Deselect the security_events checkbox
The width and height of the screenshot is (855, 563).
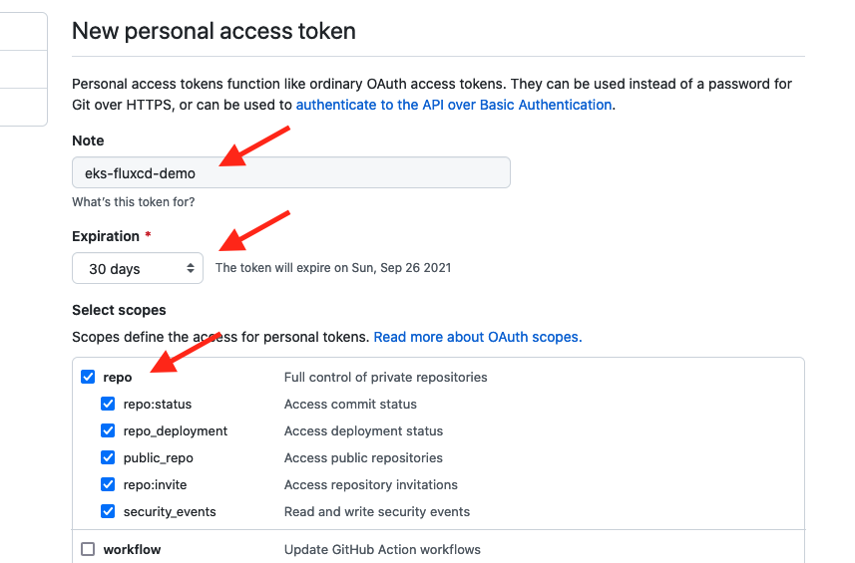(x=108, y=512)
